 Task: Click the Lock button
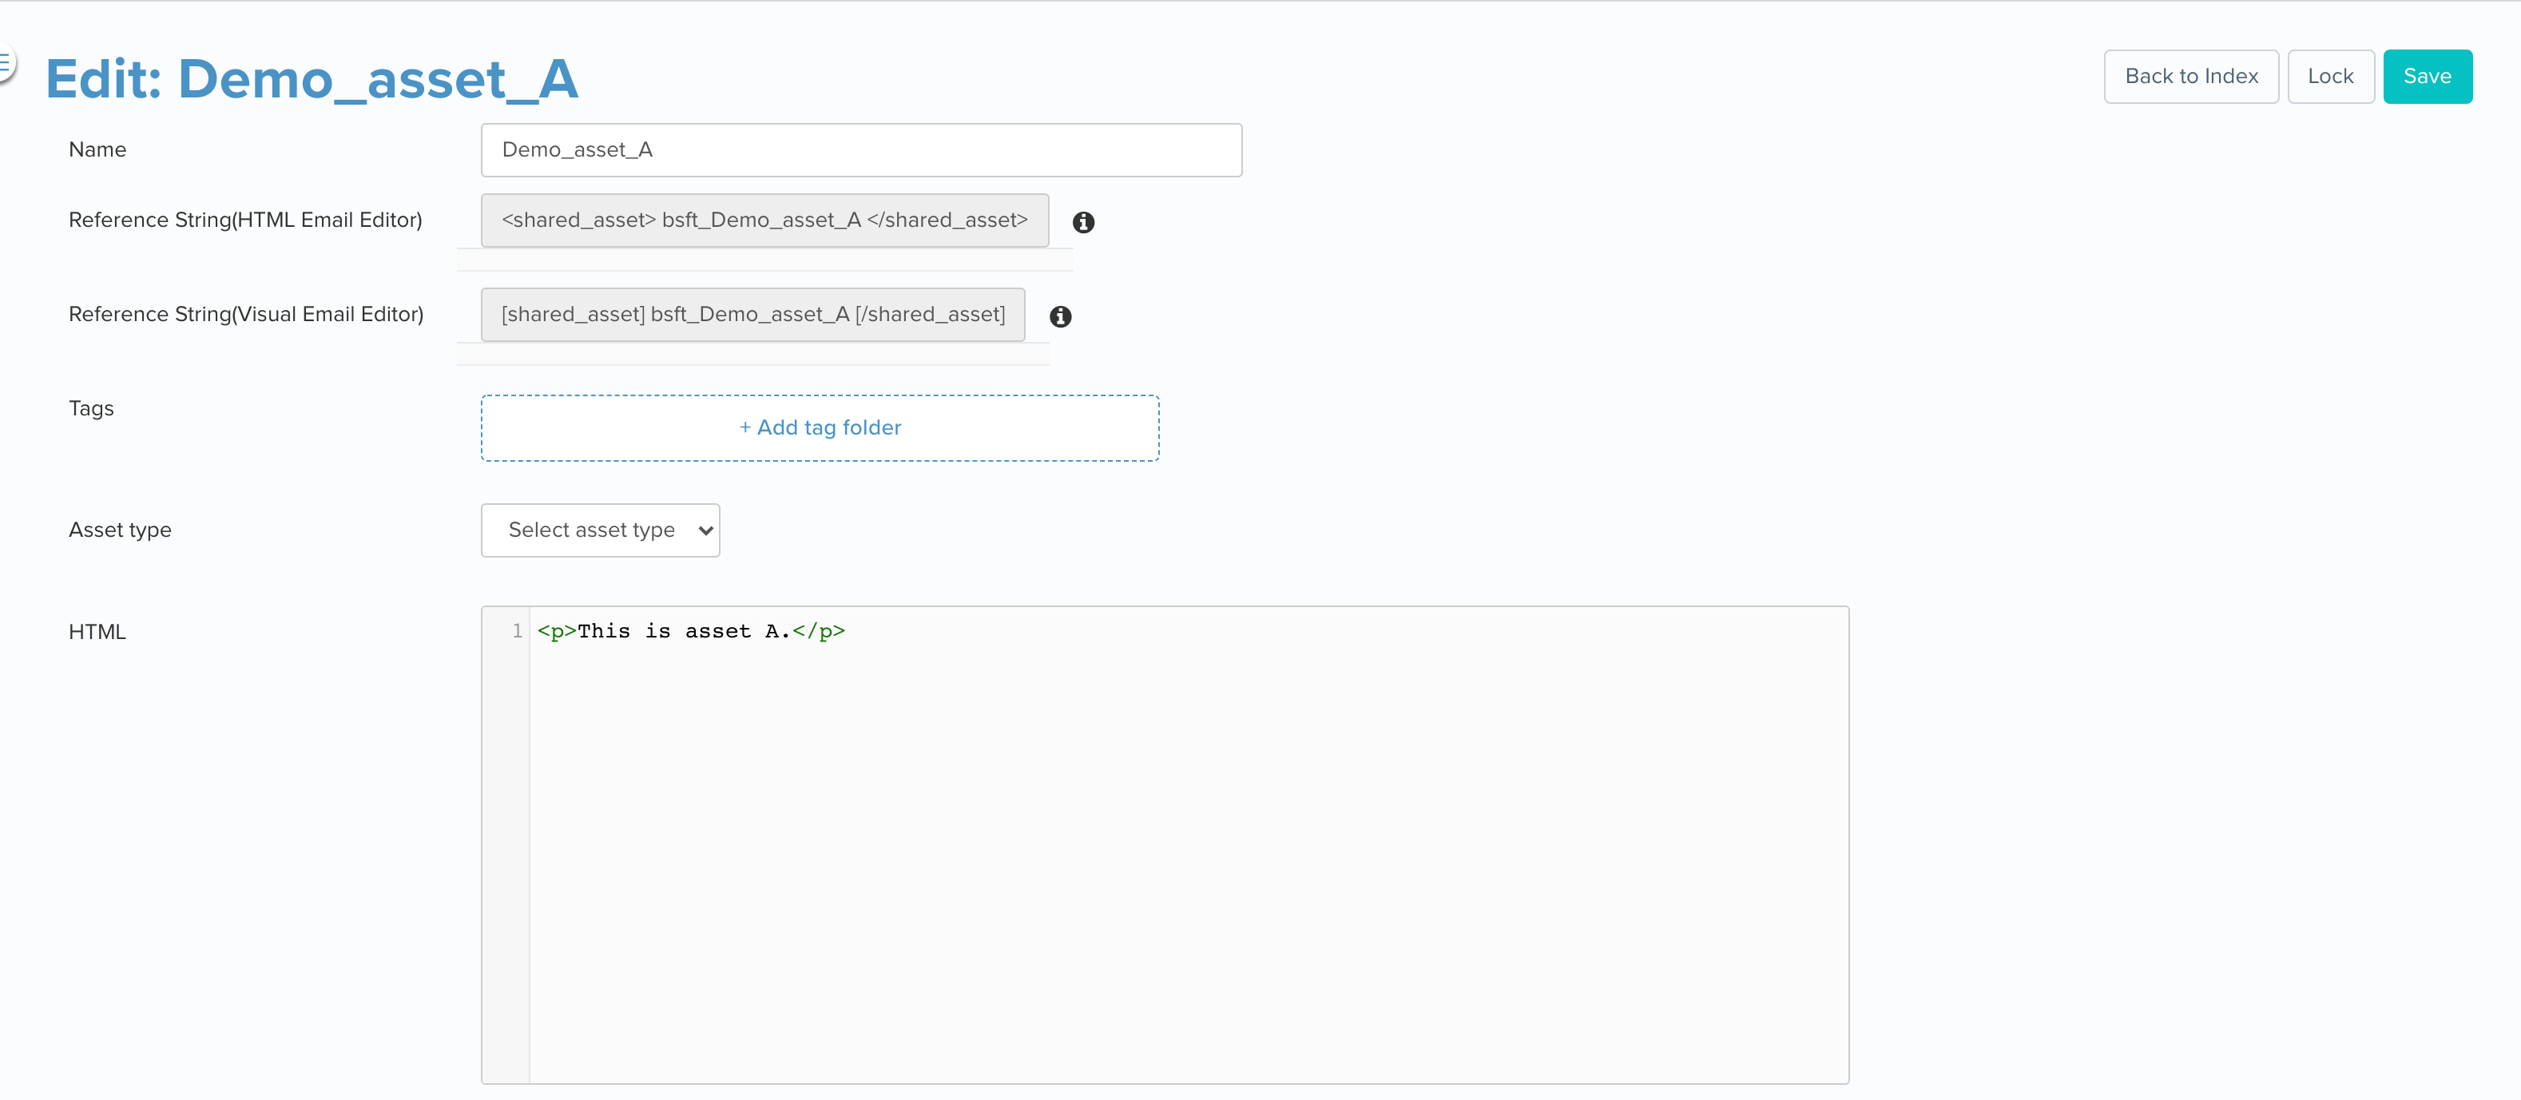click(x=2331, y=75)
